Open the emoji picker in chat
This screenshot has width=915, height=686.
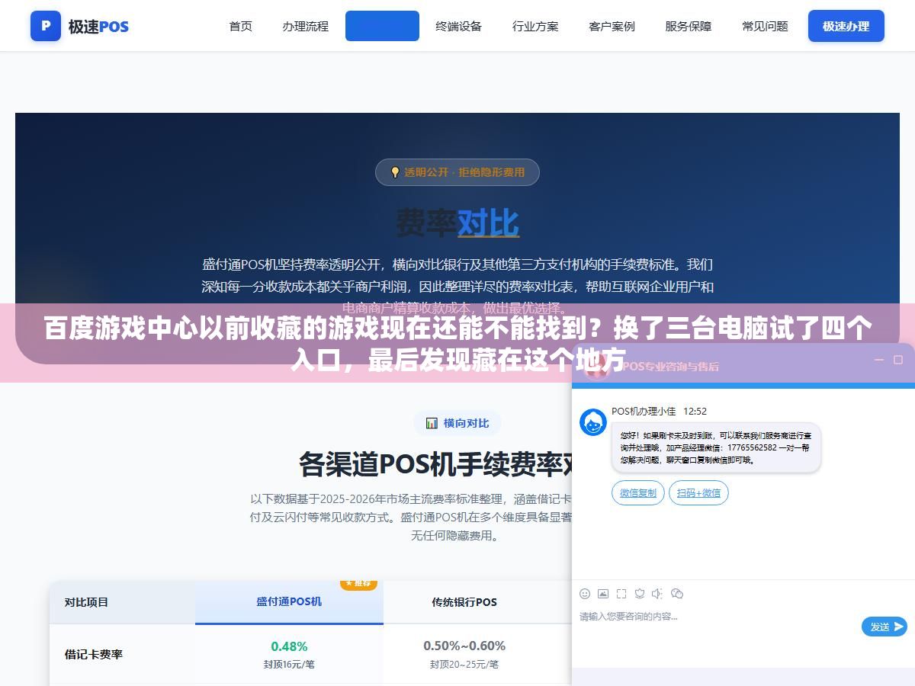pyautogui.click(x=585, y=593)
